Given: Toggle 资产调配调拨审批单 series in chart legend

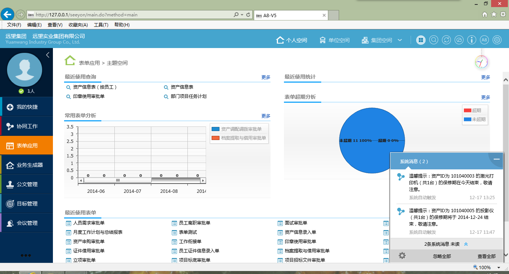Looking at the screenshot, I should point(237,129).
